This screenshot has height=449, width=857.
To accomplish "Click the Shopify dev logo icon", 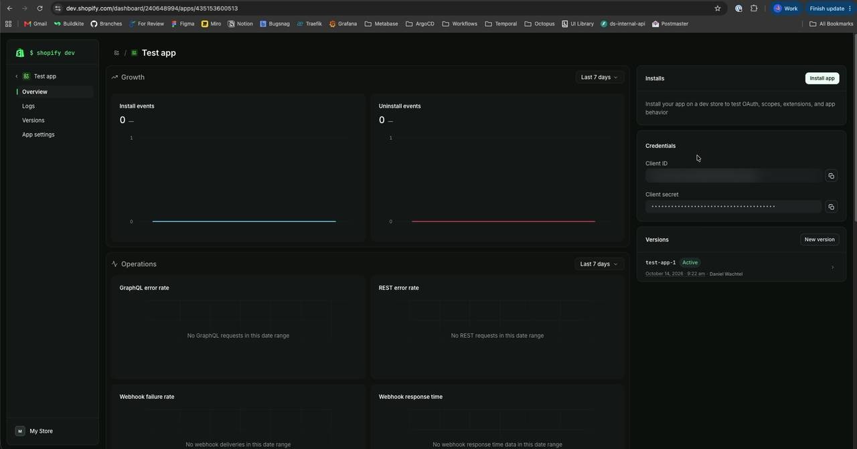I will (20, 53).
